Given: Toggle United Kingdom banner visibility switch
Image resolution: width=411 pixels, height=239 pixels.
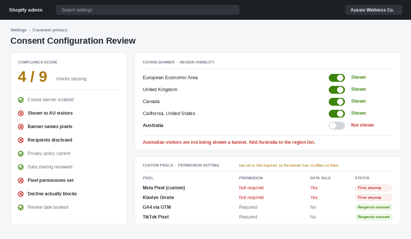Looking at the screenshot, I should [337, 90].
